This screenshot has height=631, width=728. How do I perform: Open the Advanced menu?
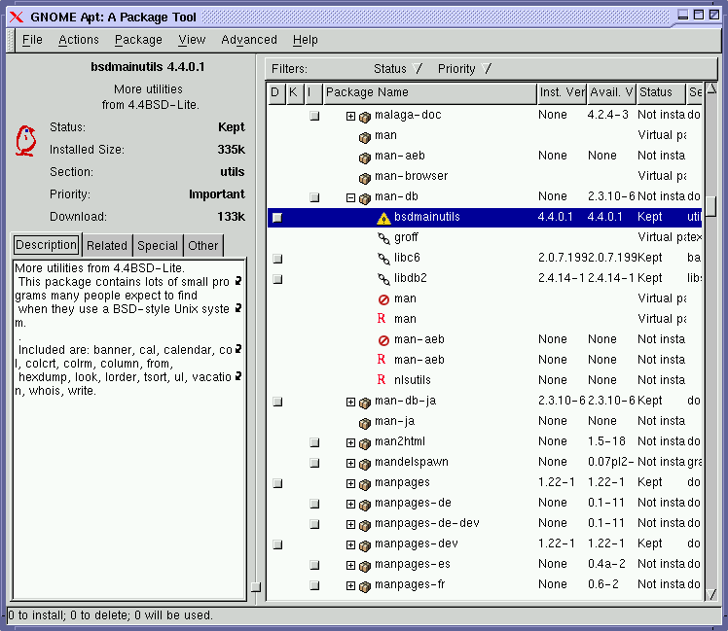point(249,40)
